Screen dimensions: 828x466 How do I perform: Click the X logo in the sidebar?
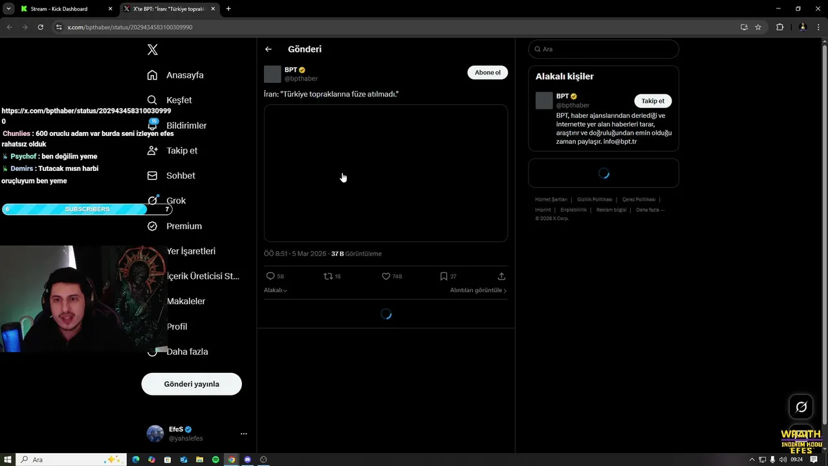pyautogui.click(x=152, y=50)
